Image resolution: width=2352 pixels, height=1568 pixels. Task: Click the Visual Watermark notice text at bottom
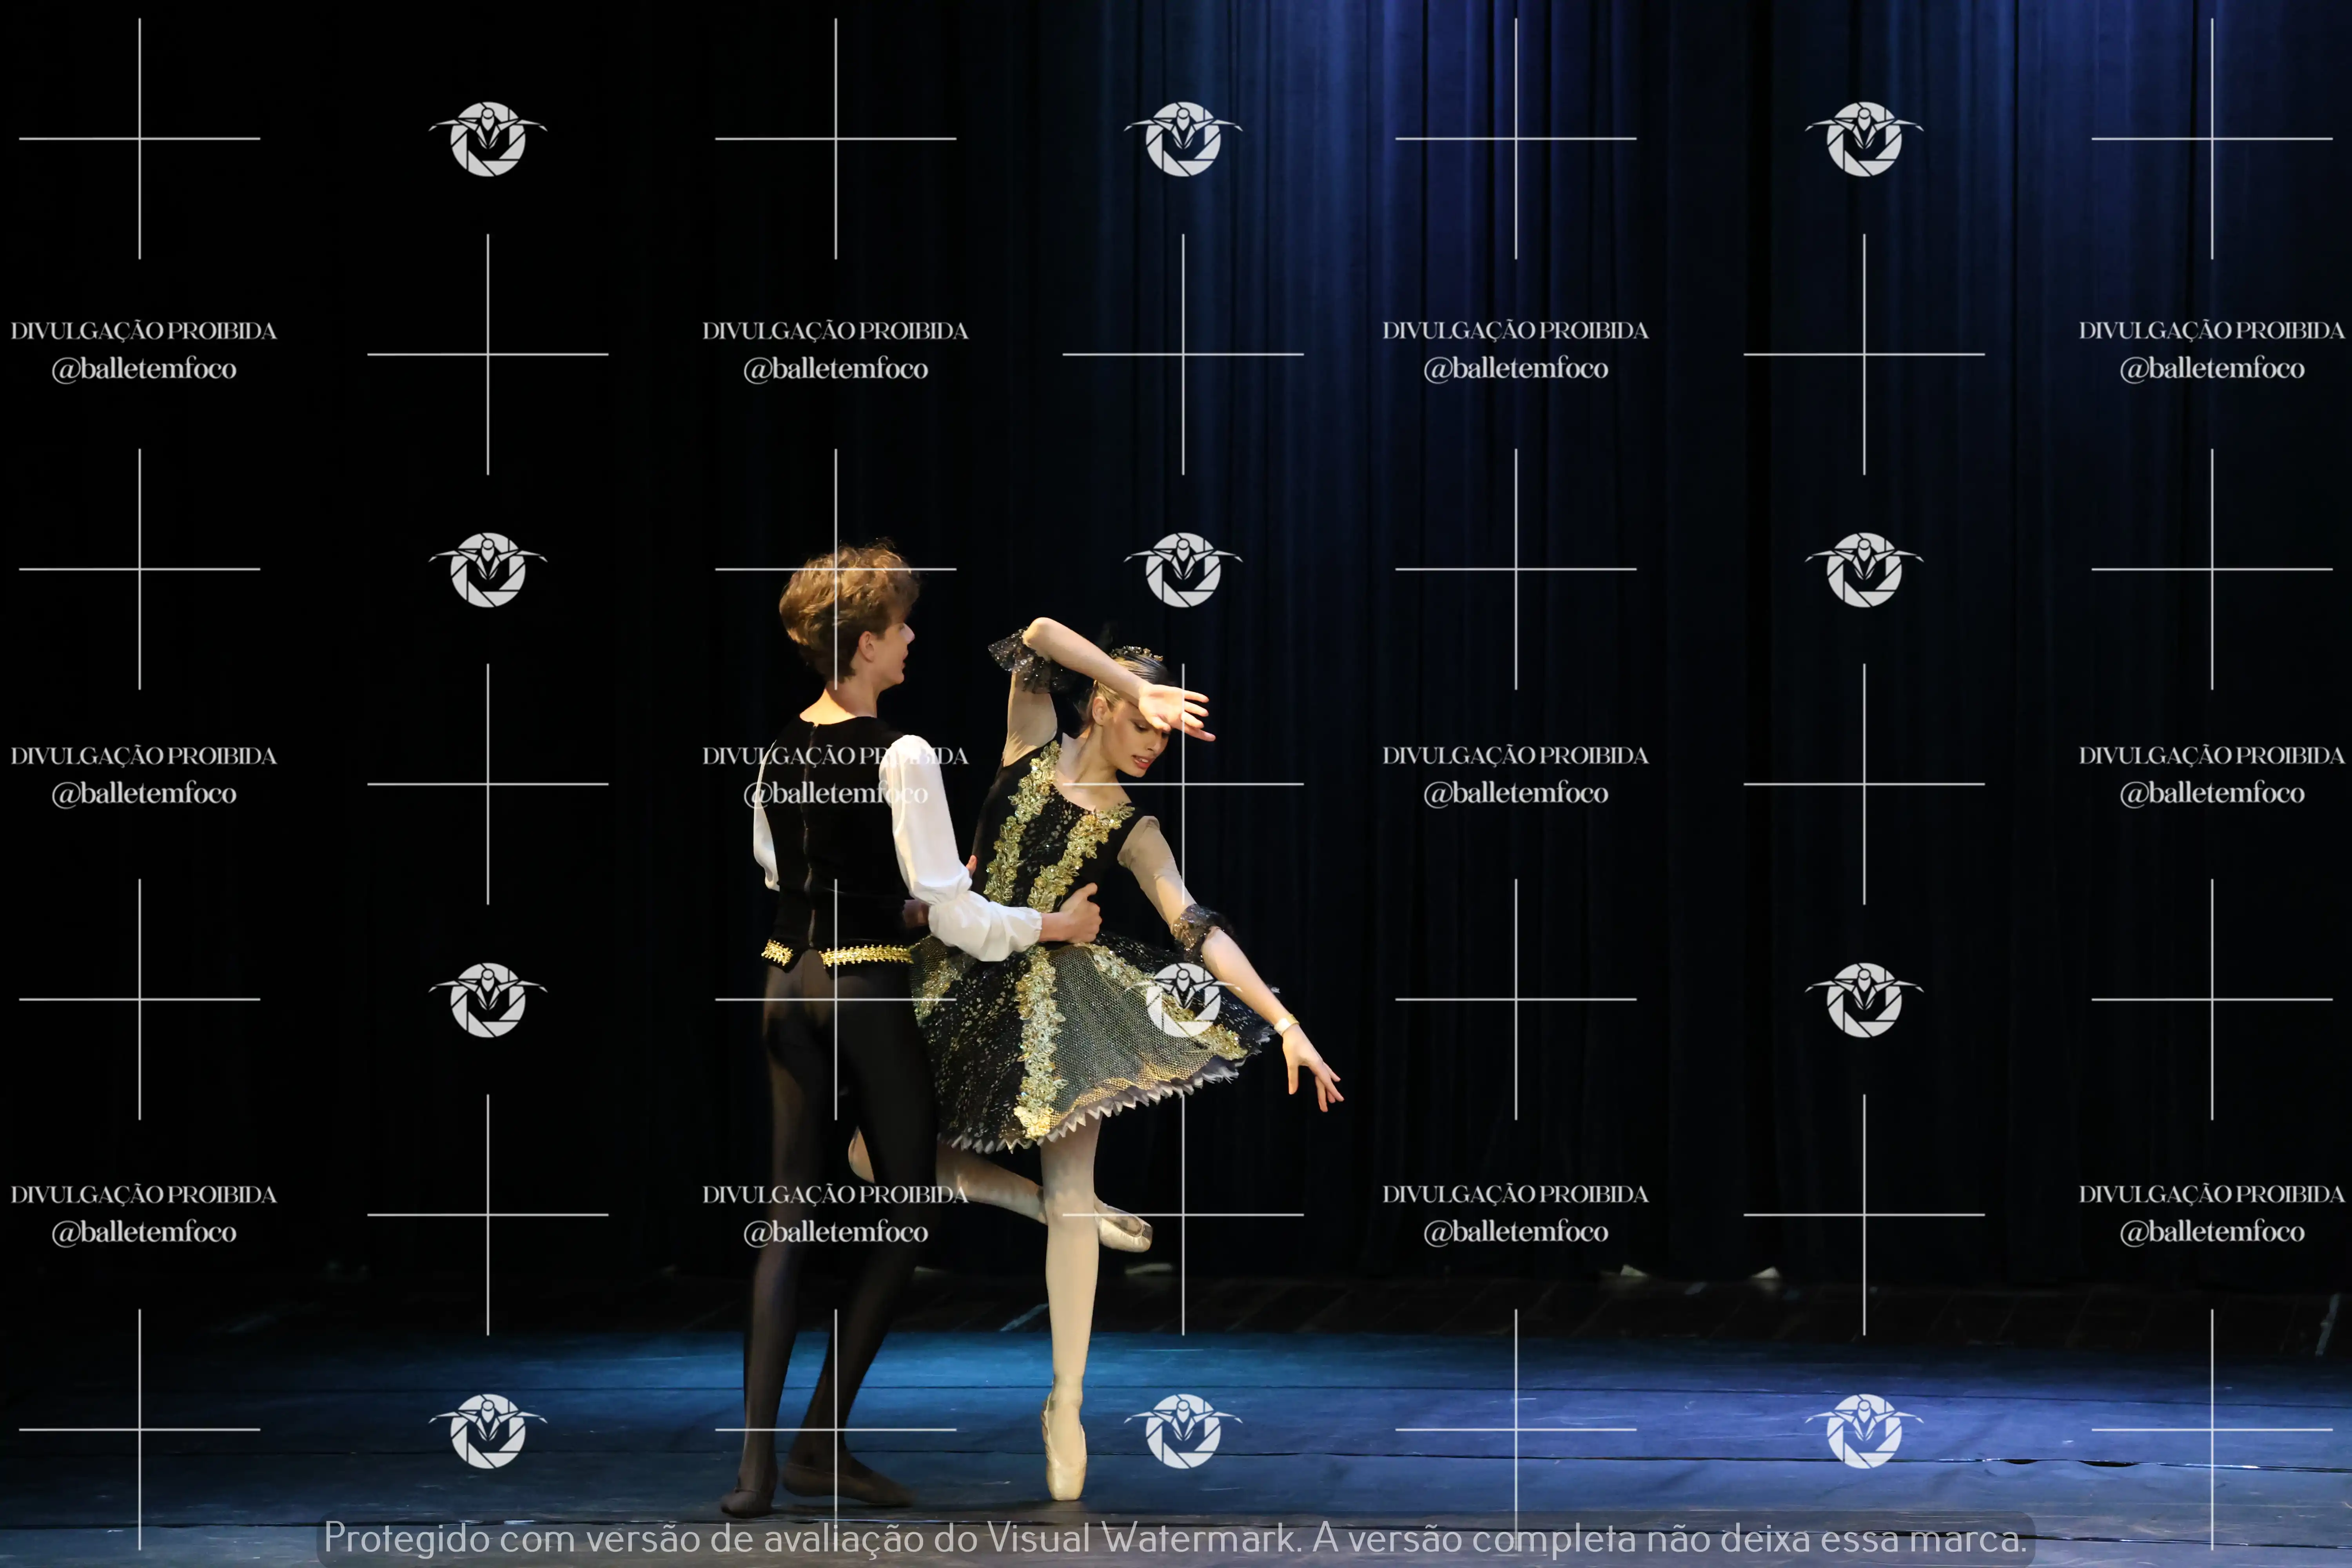click(1175, 1538)
